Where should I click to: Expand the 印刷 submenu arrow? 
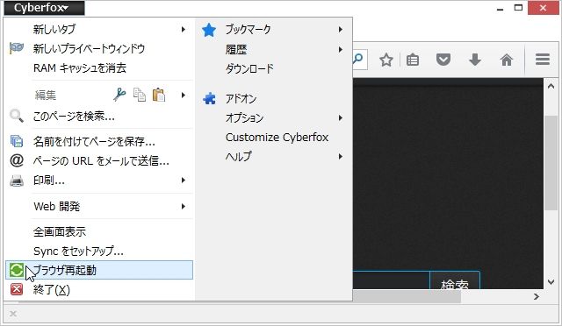pos(184,180)
